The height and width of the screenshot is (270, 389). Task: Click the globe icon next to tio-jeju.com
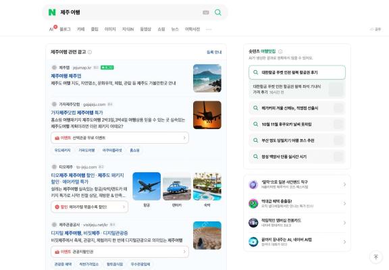click(54, 167)
